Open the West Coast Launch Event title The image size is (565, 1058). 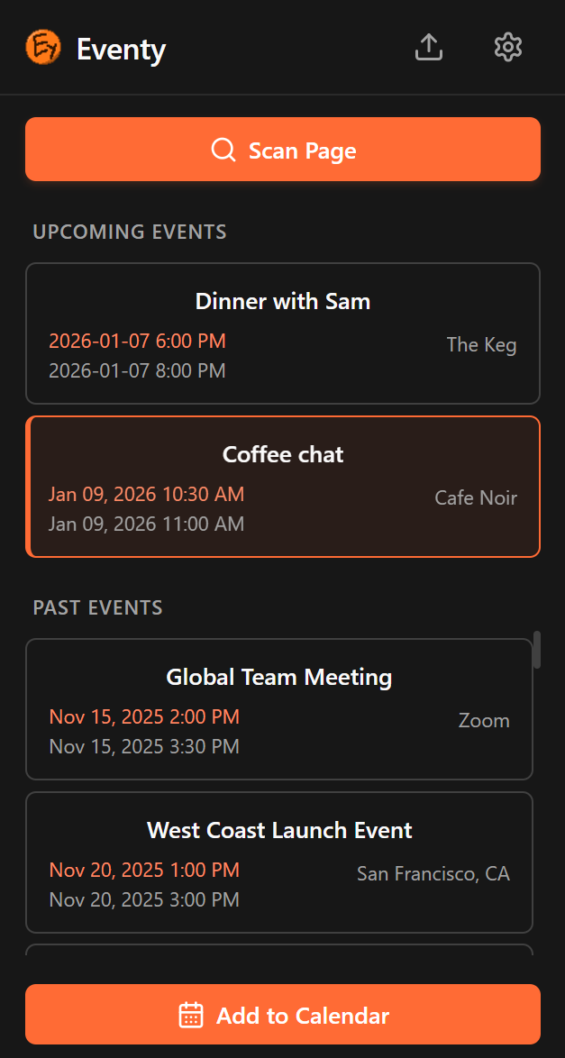coord(279,830)
